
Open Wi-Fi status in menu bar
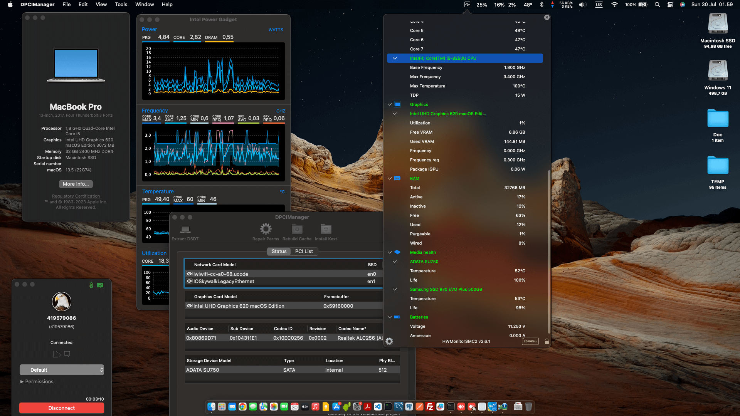pos(614,5)
